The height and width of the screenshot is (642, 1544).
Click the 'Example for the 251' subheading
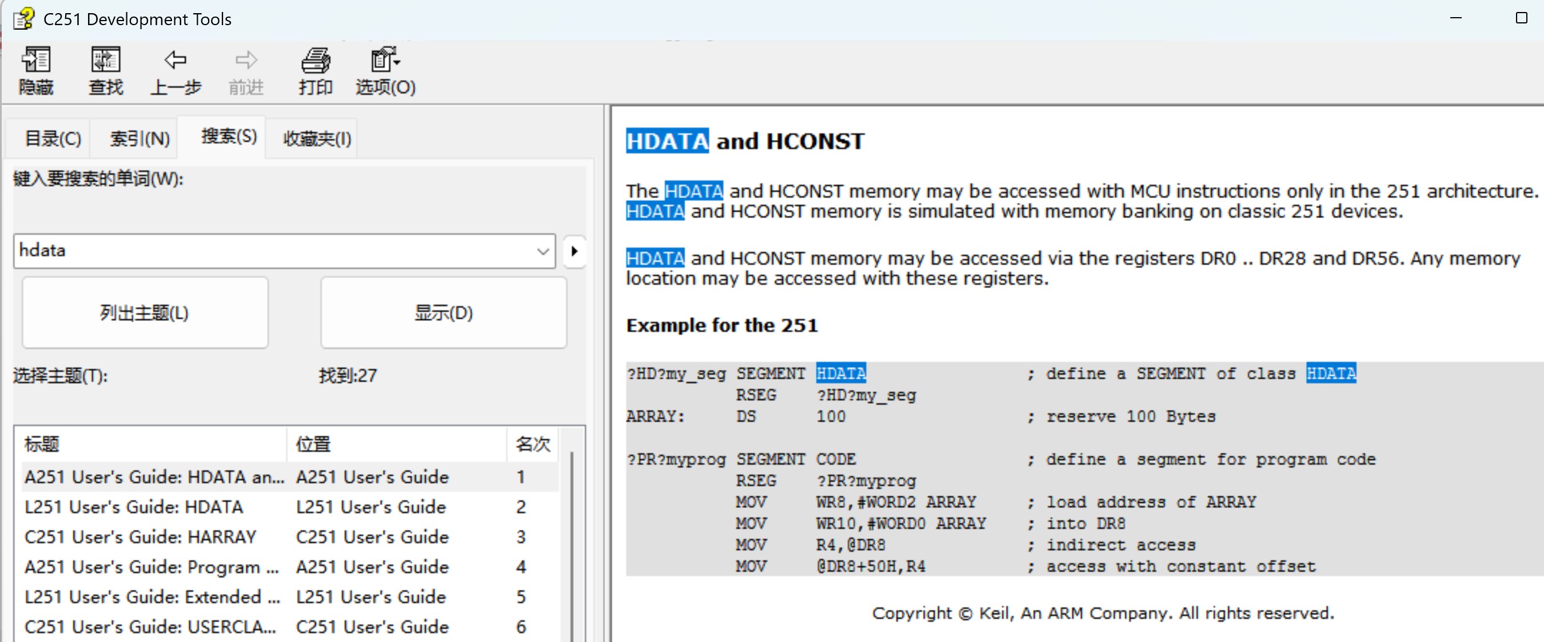721,325
